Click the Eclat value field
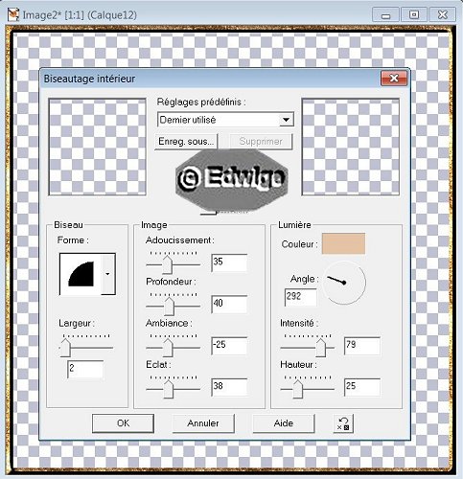463x479 pixels. click(x=229, y=387)
